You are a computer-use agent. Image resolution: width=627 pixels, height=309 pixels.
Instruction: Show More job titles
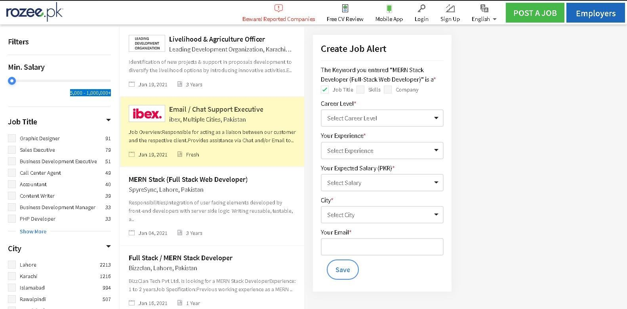tap(33, 231)
